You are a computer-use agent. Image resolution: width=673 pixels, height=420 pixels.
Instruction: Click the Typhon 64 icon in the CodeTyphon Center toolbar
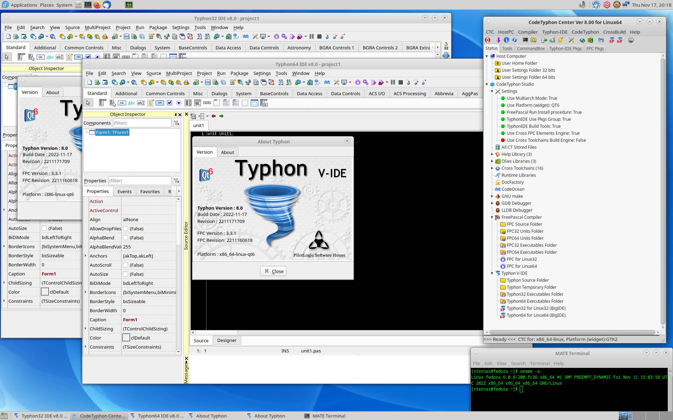619,40
